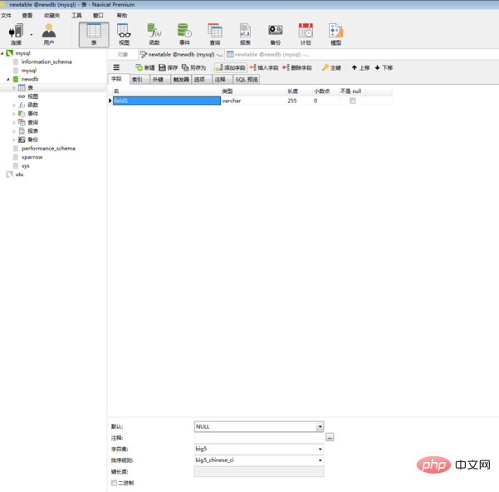Open the Charset (字符集) big5 dropdown
Screen dimensions: 499x492
320,449
